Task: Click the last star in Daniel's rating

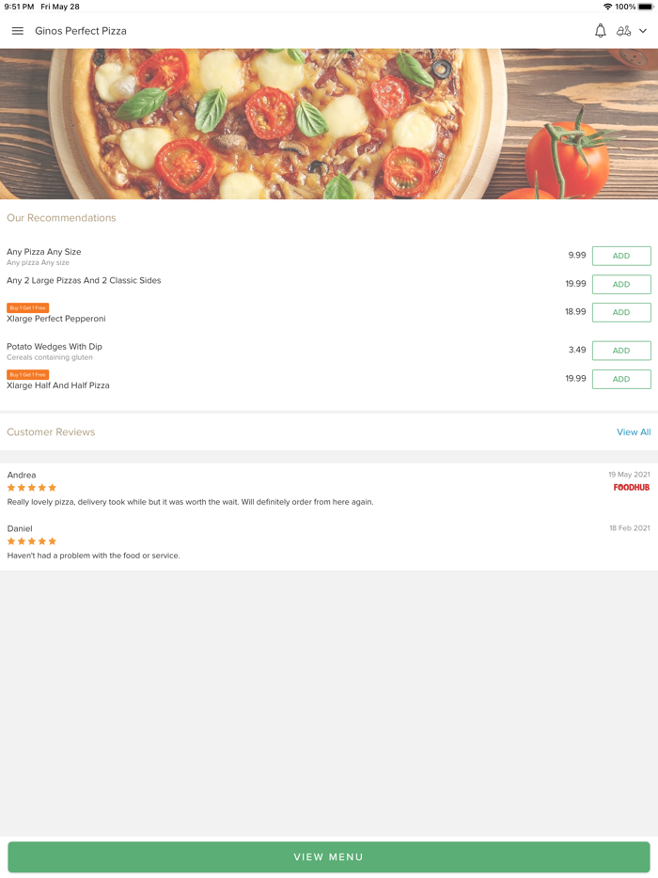Action: tap(52, 541)
